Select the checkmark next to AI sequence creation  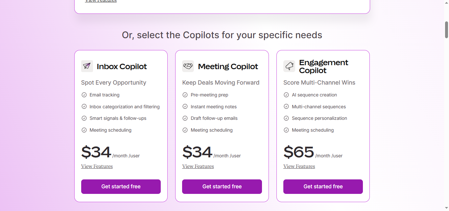click(286, 95)
